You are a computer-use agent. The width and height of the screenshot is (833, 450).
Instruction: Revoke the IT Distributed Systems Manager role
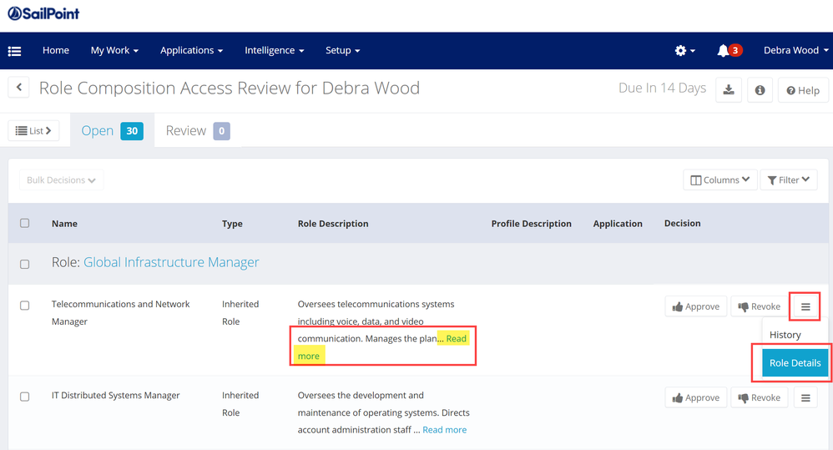(x=759, y=398)
